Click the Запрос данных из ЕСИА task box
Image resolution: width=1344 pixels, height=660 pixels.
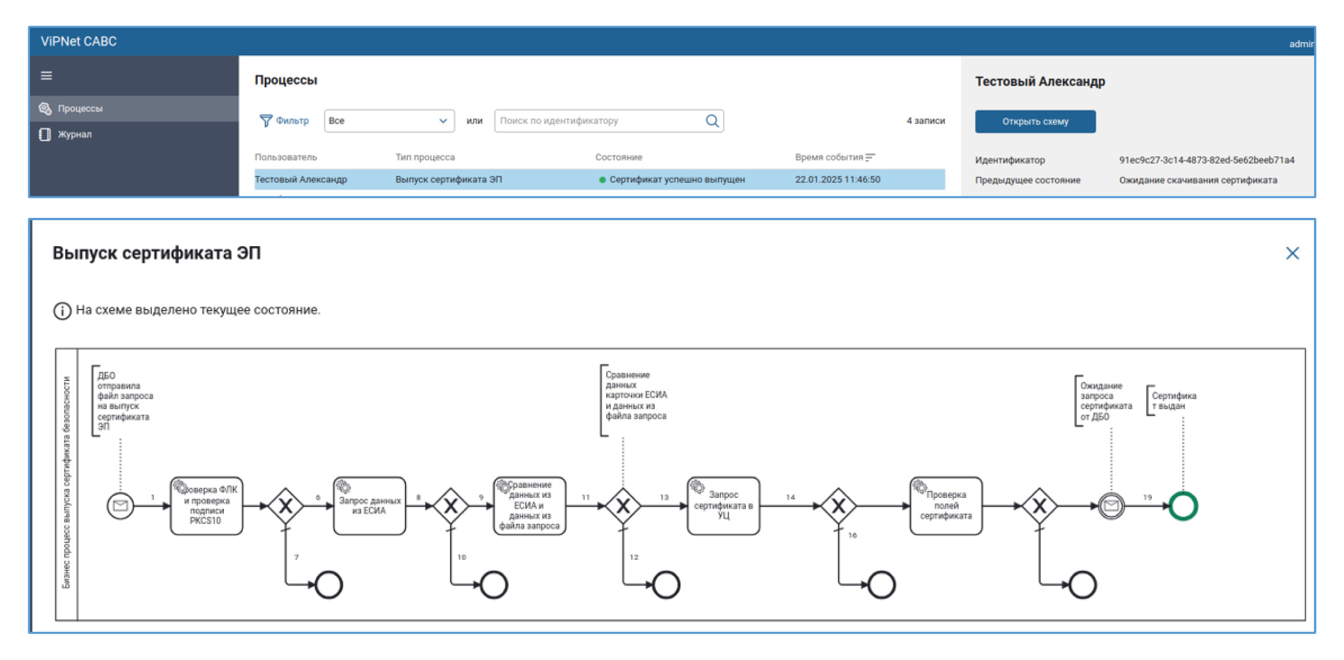[x=369, y=506]
